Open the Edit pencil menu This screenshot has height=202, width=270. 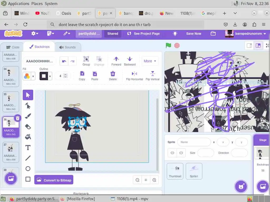click(x=67, y=34)
